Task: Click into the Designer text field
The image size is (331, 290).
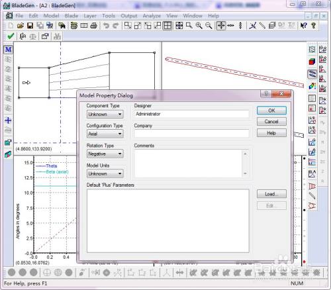Action: [x=192, y=114]
